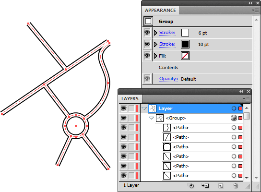Viewport: 261px width, 192px height.
Task: Hide the first Path using its eye icon
Action: (x=123, y=128)
